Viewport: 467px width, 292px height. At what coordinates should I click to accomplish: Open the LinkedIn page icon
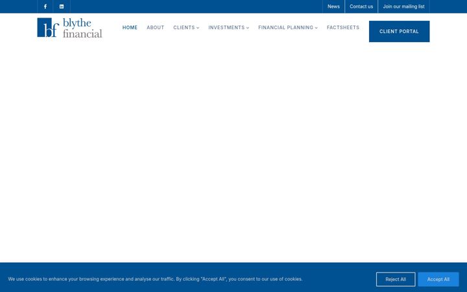pos(62,6)
